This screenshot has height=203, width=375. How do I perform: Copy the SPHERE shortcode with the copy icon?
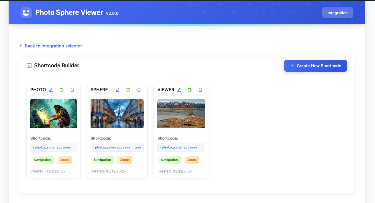point(128,89)
